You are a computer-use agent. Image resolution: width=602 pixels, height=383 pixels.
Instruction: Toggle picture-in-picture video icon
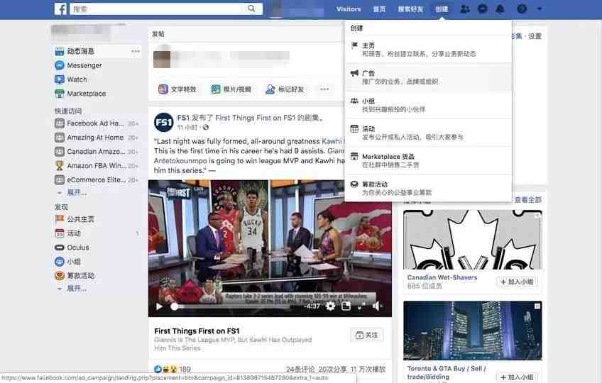coord(346,306)
